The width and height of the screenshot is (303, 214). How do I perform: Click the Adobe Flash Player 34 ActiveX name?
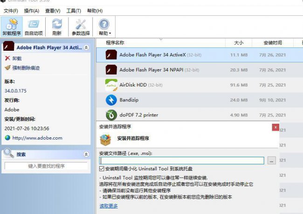point(152,55)
